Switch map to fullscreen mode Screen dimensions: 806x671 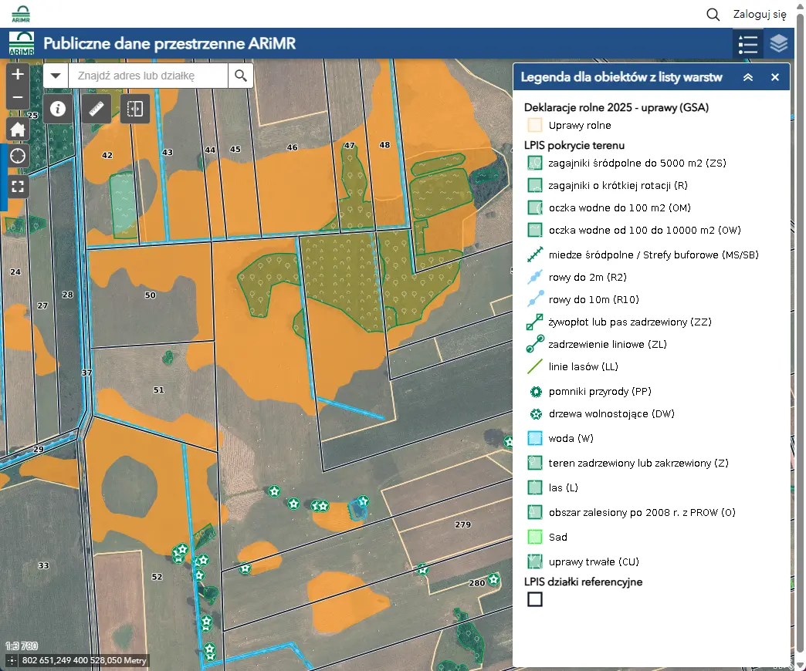tap(18, 185)
